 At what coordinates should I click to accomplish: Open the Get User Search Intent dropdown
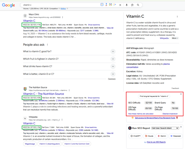tap(165, 128)
